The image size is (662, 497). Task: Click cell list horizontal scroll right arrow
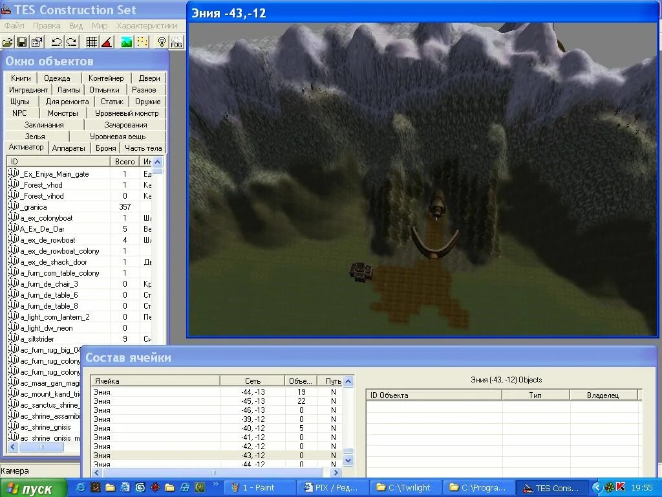tap(336, 472)
